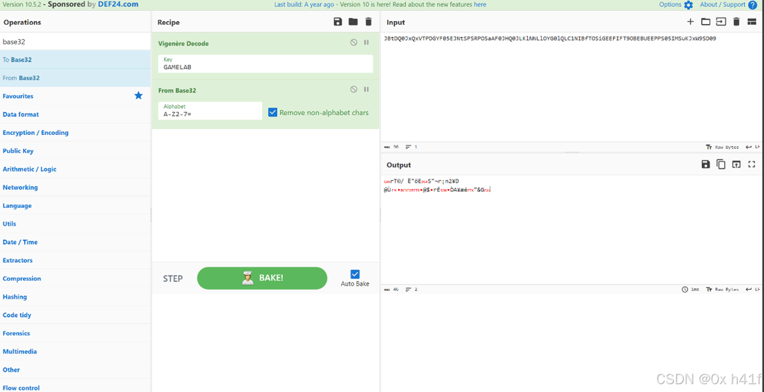This screenshot has width=764, height=392.
Task: Expand the Data format category
Action: click(x=76, y=114)
